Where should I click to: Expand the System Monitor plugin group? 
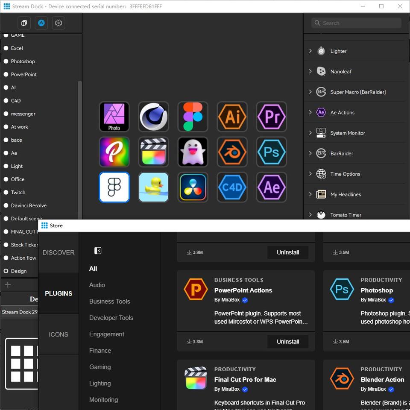[310, 133]
